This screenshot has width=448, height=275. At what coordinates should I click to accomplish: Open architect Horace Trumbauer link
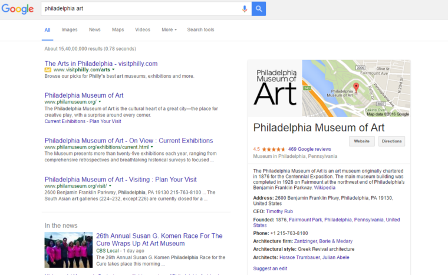coord(299,257)
